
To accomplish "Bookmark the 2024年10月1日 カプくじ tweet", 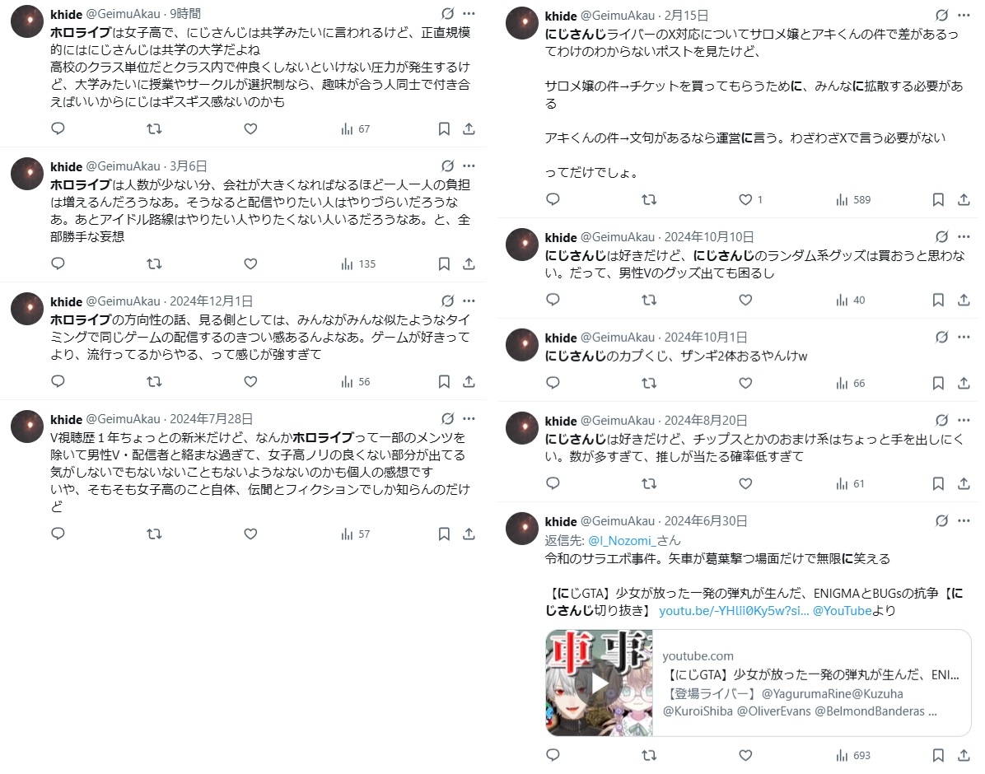I will 938,383.
